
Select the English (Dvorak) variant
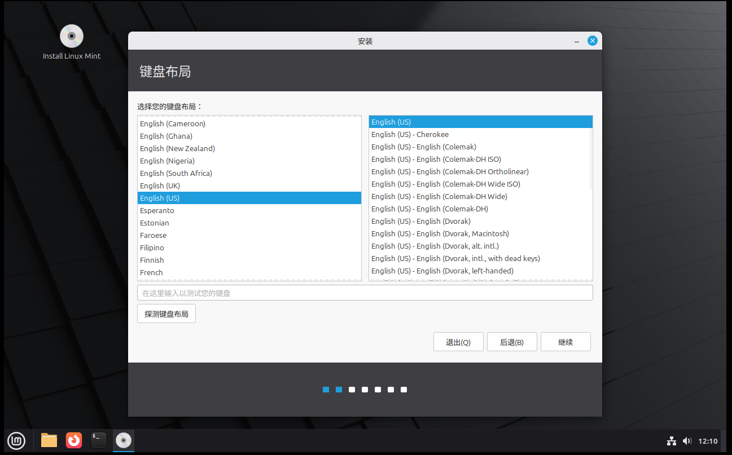(x=420, y=221)
